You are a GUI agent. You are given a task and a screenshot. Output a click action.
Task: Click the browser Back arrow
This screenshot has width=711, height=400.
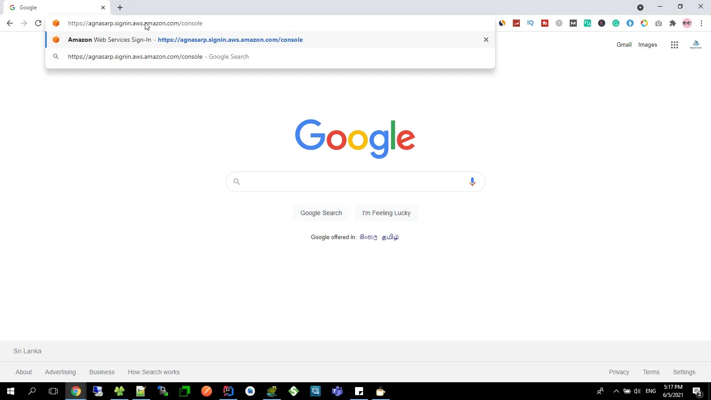[10, 23]
